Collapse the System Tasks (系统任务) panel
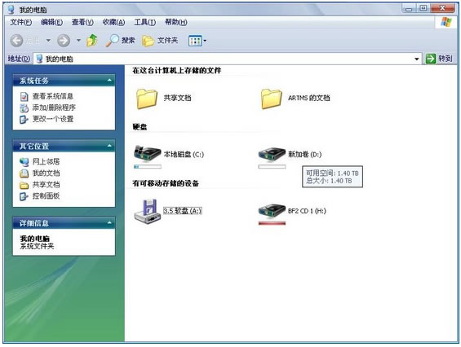This screenshot has width=461, height=347. click(x=109, y=81)
